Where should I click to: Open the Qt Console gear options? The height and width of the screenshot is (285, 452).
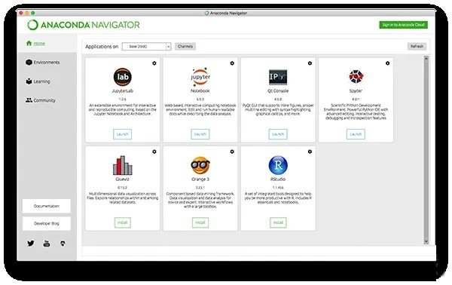(x=310, y=63)
